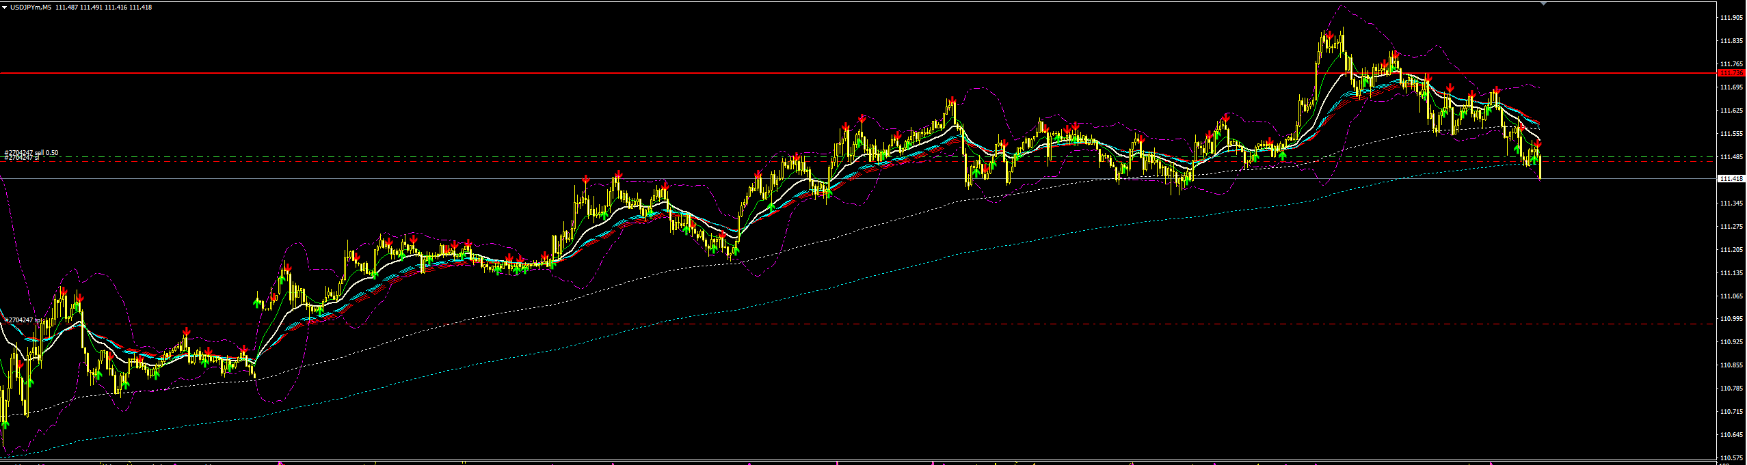Click the 110.715 price scale value
The width and height of the screenshot is (1747, 465).
pos(1731,412)
